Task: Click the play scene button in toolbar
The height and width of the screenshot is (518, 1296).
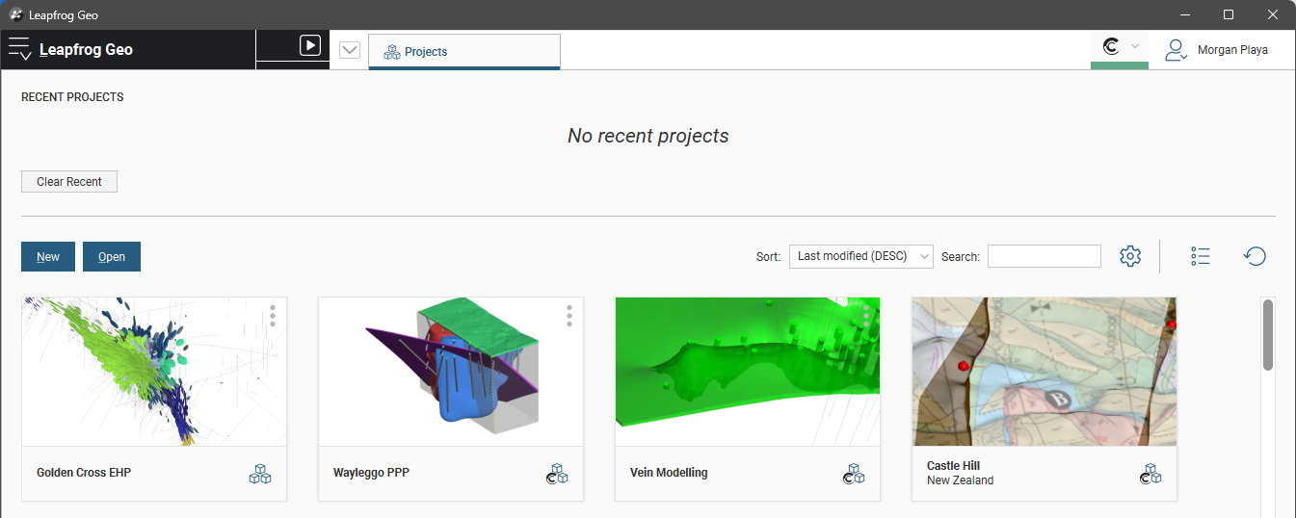Action: (309, 45)
